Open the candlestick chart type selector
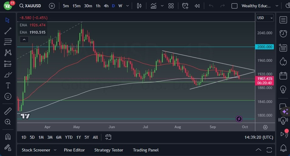Screen dimensions: 290x156 139,6
